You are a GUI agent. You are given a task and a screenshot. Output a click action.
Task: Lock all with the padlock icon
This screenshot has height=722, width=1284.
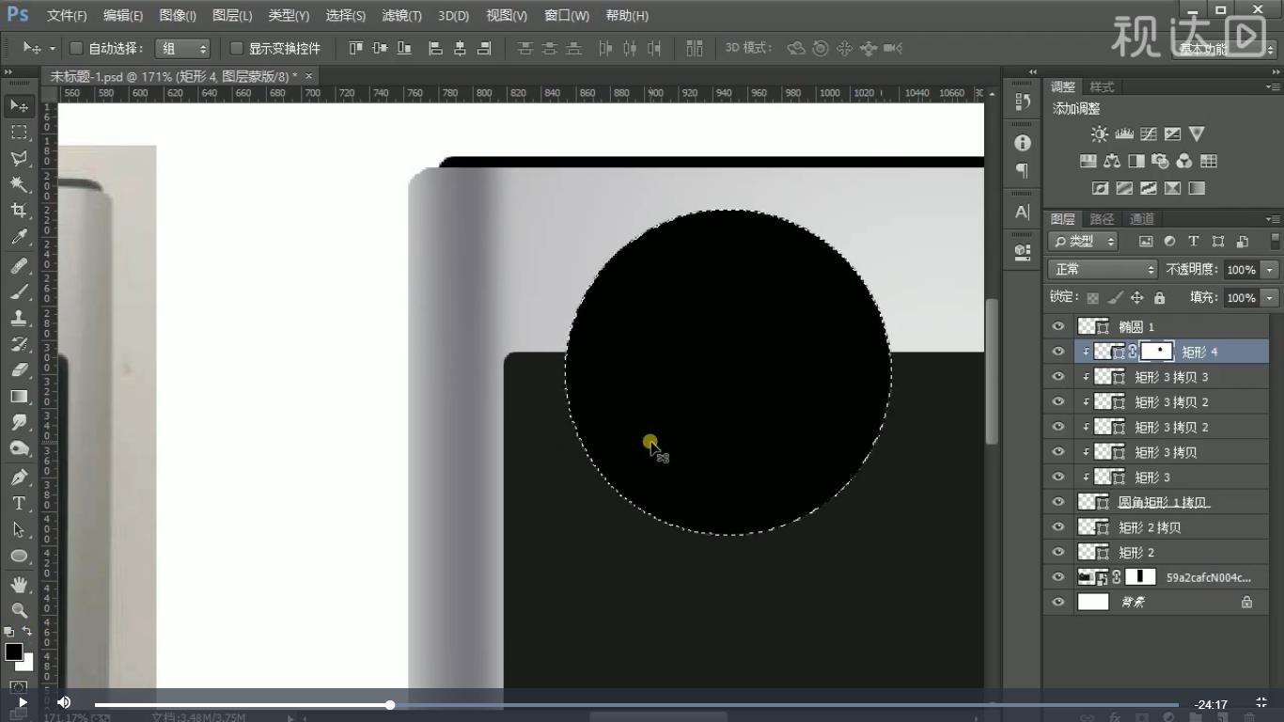[x=1159, y=298]
